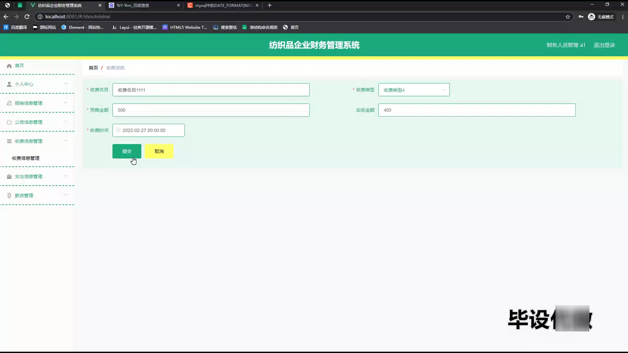The width and height of the screenshot is (628, 353).
Task: Expand 支出信息管理 menu chevron
Action: [66, 176]
